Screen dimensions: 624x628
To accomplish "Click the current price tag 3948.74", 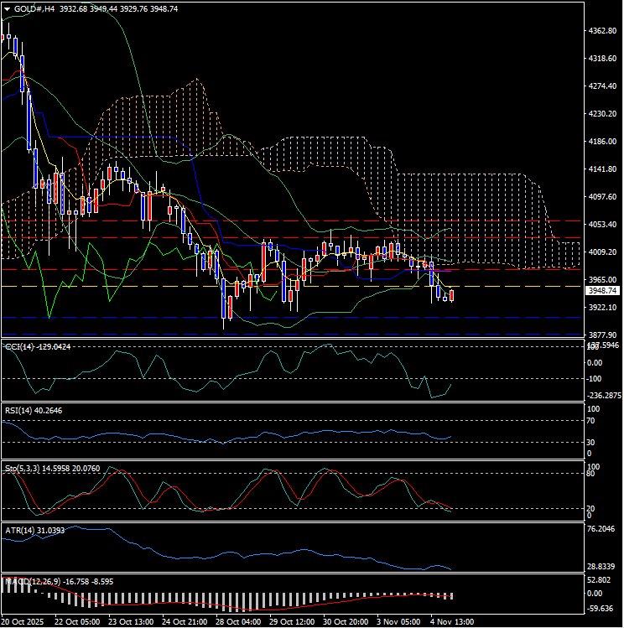I will 602,291.
